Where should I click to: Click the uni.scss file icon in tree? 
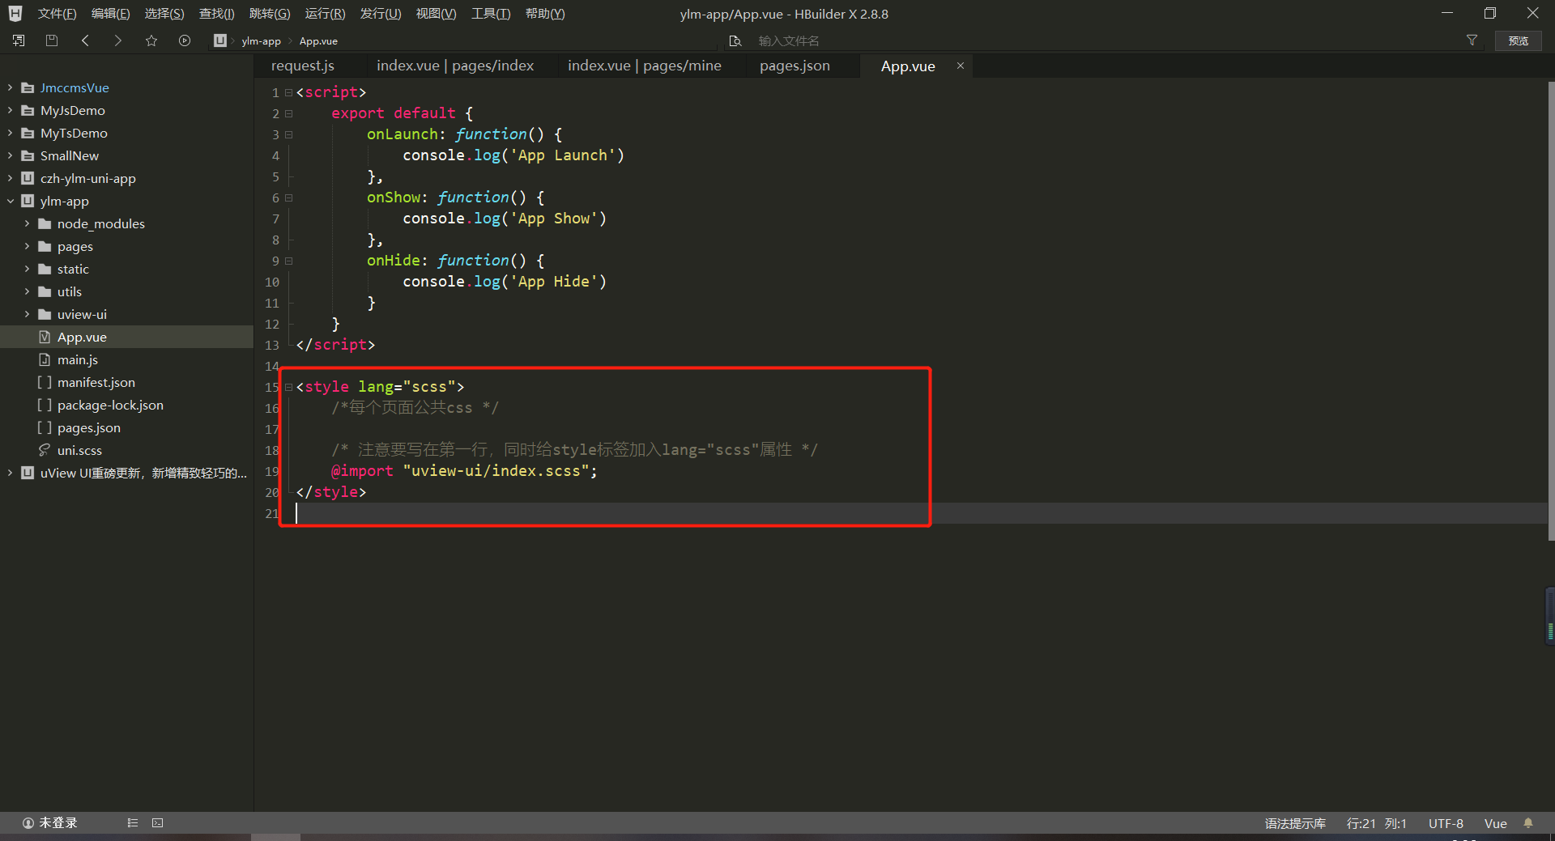point(45,450)
